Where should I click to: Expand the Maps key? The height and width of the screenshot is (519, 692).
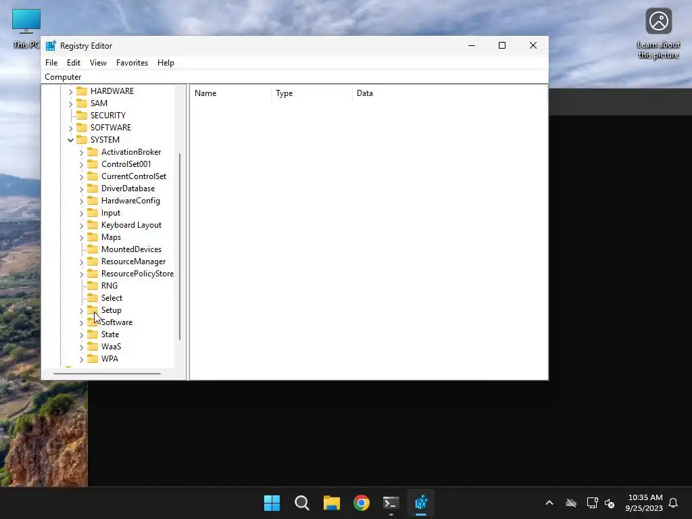tap(81, 238)
